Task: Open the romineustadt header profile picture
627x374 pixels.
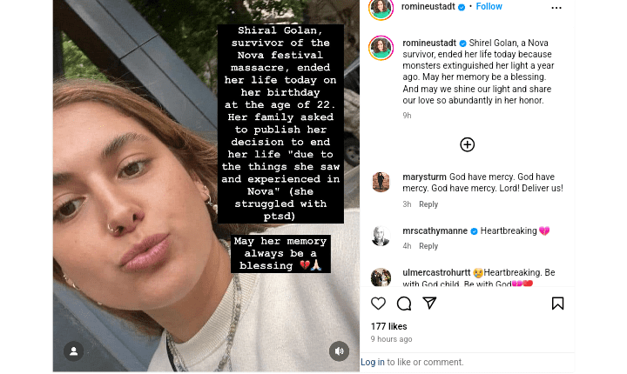Action: pos(381,8)
